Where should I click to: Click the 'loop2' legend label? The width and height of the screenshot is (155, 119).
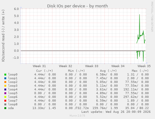point(13,82)
